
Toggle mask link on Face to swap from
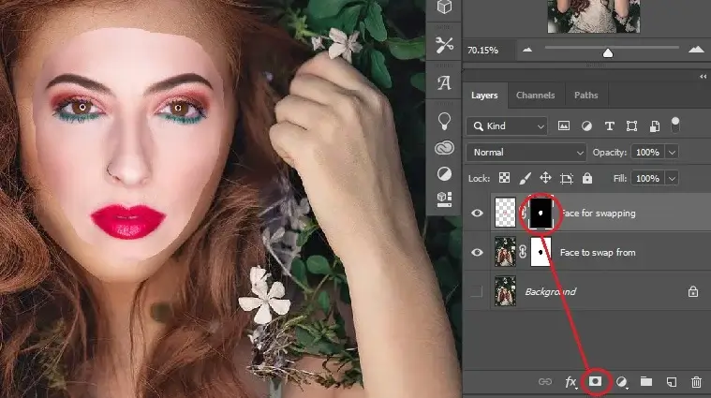click(x=523, y=252)
